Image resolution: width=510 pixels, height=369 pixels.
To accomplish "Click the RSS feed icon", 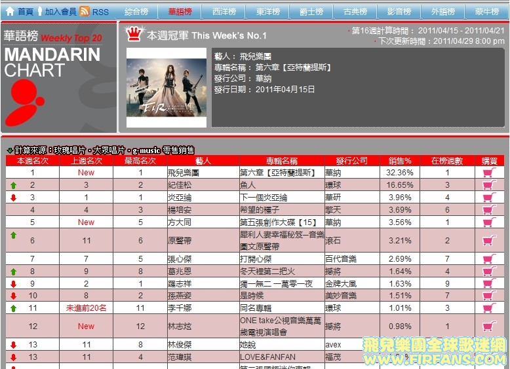I will click(85, 11).
